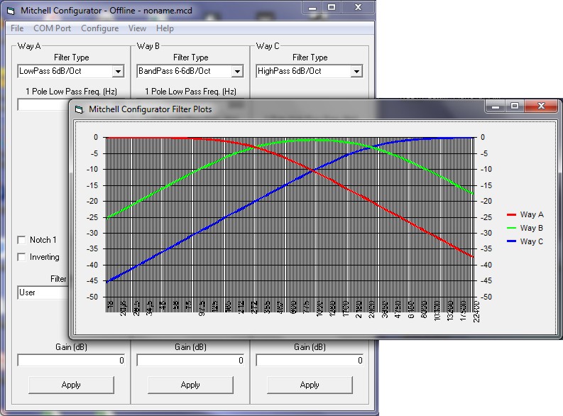Click the Way B legend label
This screenshot has height=416, width=563.
tap(531, 228)
